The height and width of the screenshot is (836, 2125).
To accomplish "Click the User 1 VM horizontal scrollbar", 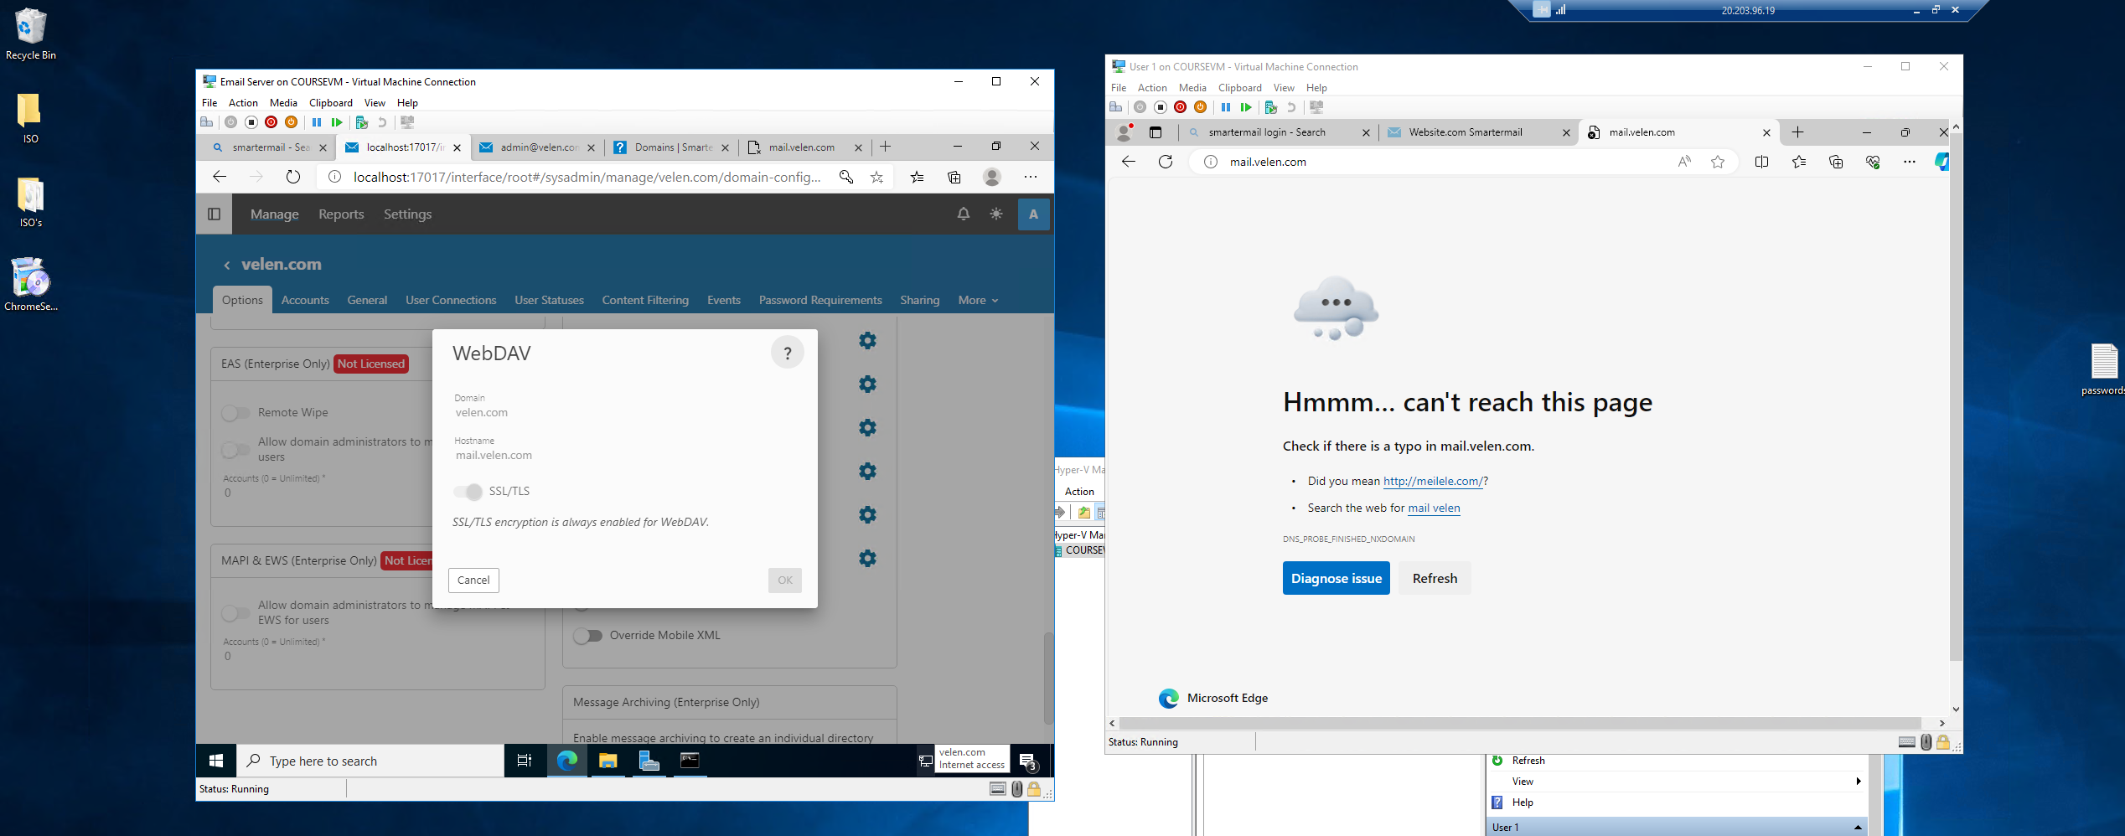I will [1520, 723].
